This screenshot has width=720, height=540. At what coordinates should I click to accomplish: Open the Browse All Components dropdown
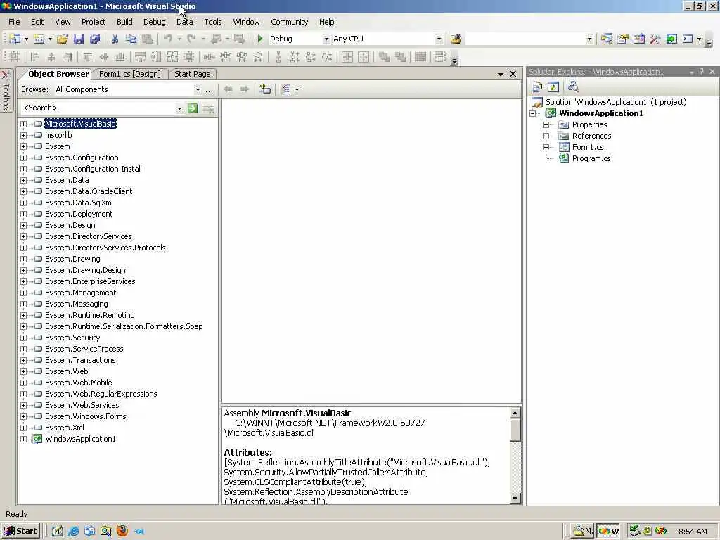(x=198, y=89)
